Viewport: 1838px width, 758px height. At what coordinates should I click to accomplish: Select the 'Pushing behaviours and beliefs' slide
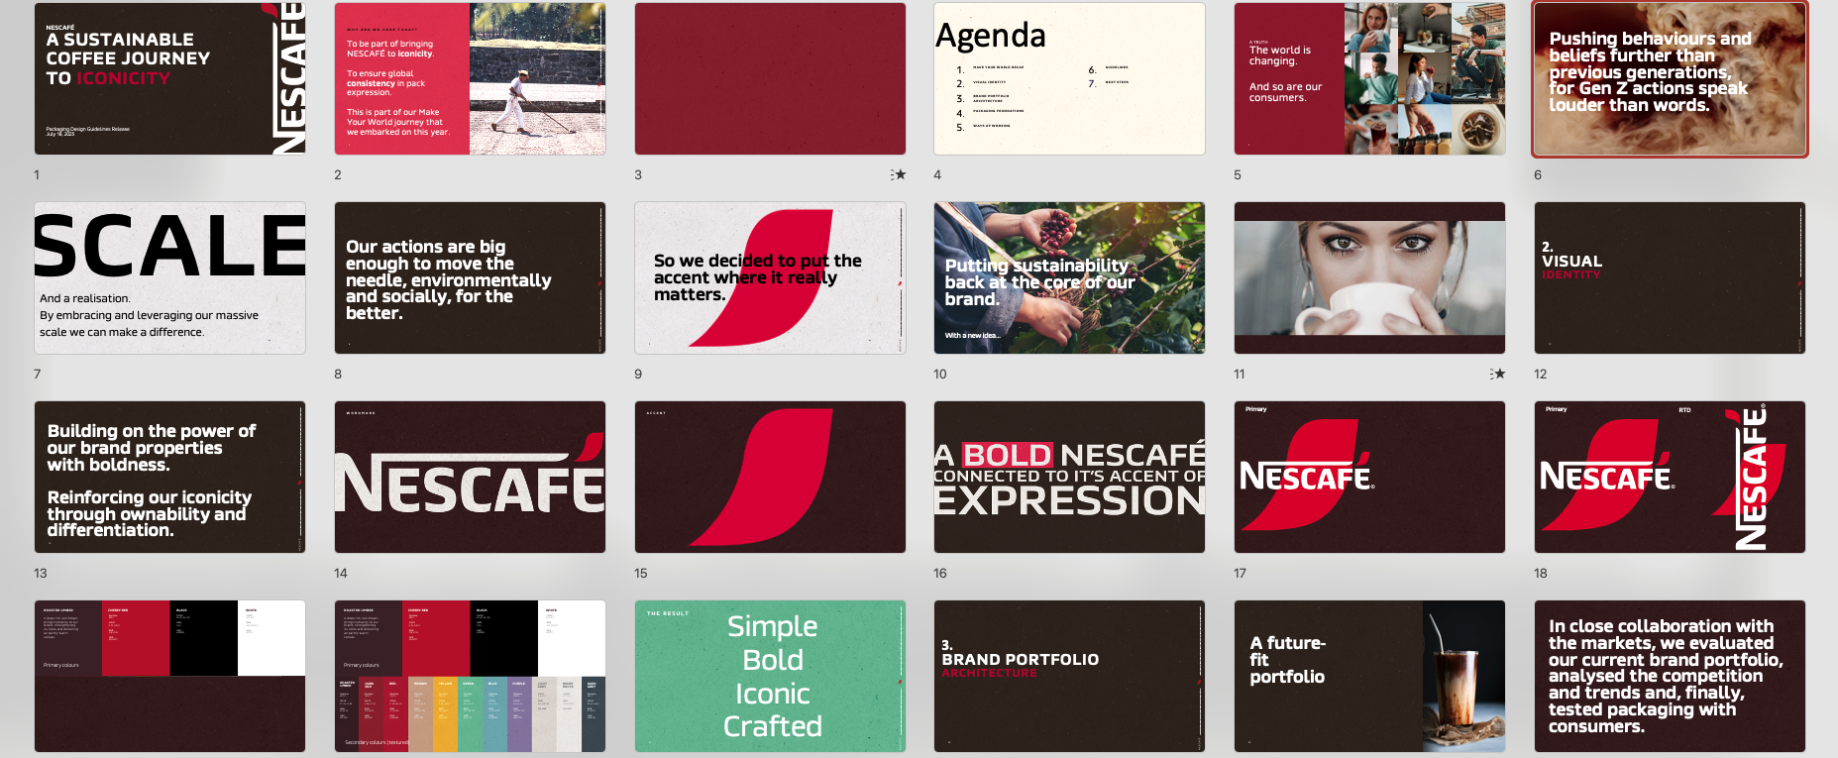click(1671, 78)
